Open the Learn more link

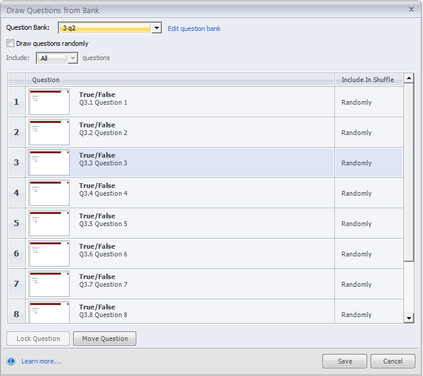click(x=40, y=361)
